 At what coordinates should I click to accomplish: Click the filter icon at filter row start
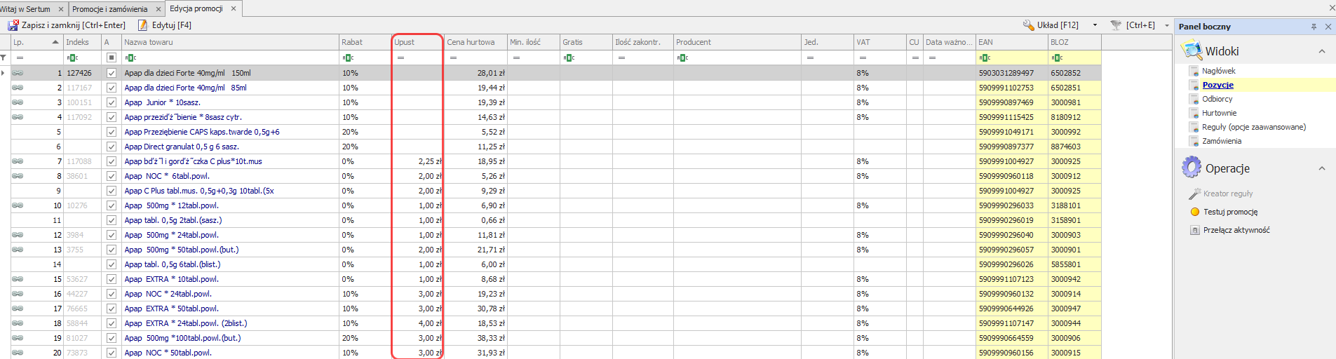pyautogui.click(x=4, y=57)
